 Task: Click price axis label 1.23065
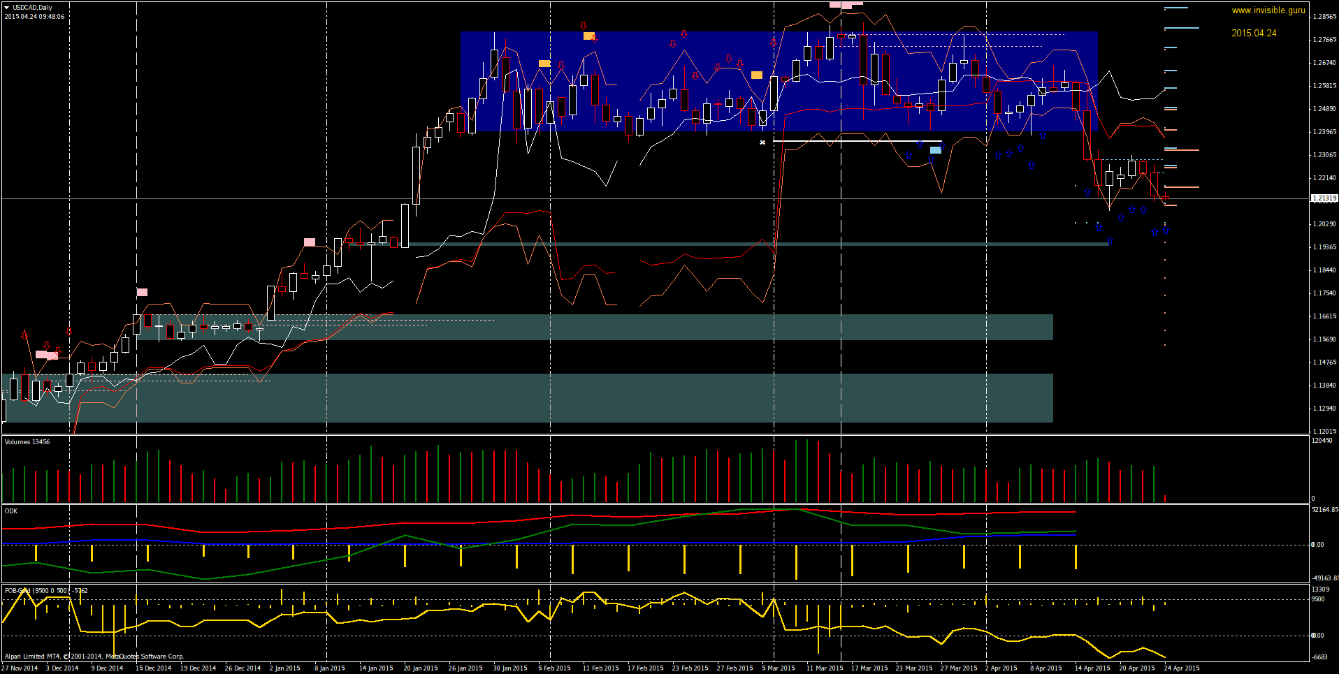[1325, 155]
